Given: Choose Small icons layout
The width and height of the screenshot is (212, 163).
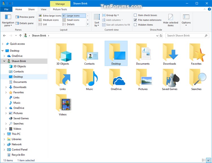Looking at the screenshot, I should click(x=71, y=20).
